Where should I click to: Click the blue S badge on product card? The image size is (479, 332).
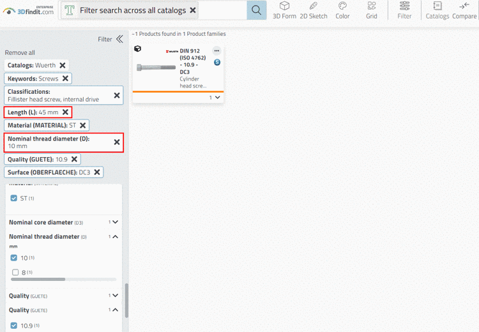[x=217, y=63]
